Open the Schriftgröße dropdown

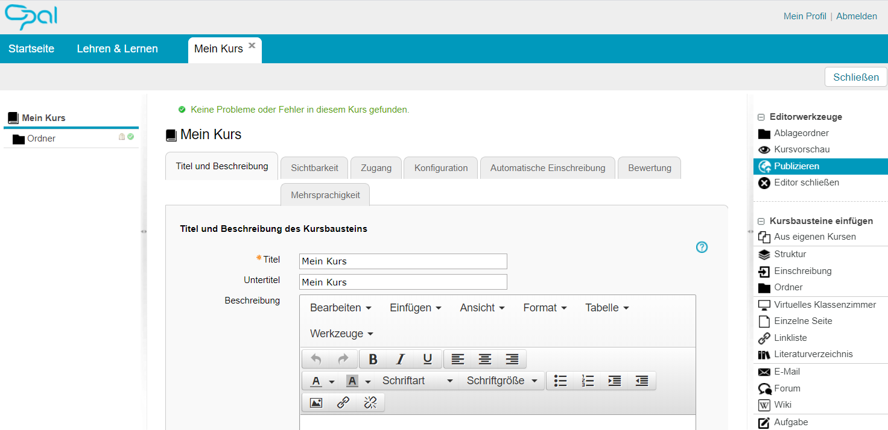pyautogui.click(x=501, y=381)
